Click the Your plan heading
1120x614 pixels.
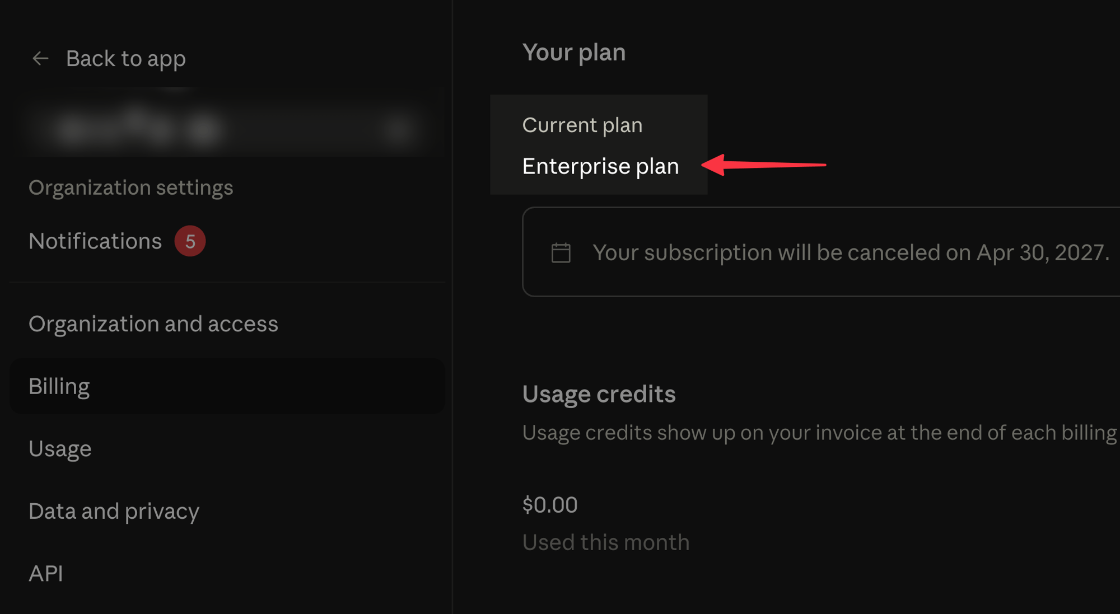point(574,53)
